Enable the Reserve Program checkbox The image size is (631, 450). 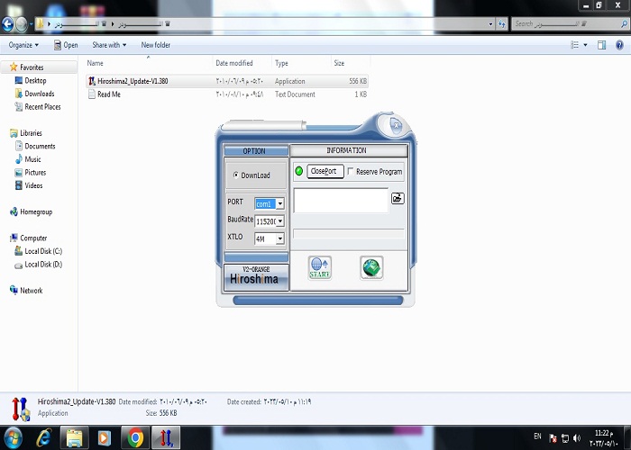(351, 171)
